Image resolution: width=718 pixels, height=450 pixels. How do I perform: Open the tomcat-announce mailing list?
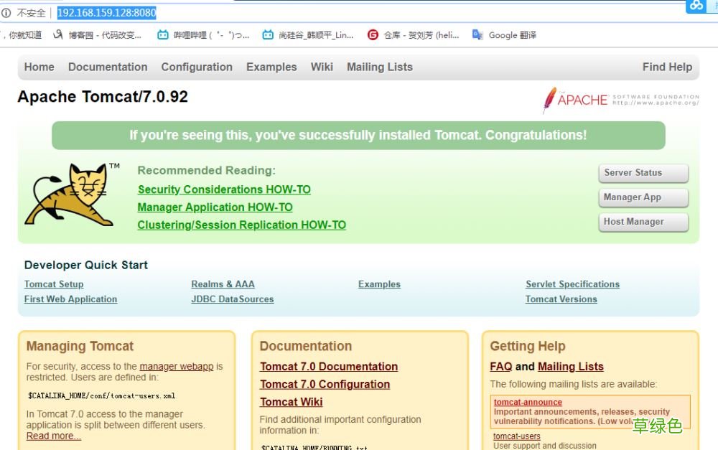click(527, 402)
